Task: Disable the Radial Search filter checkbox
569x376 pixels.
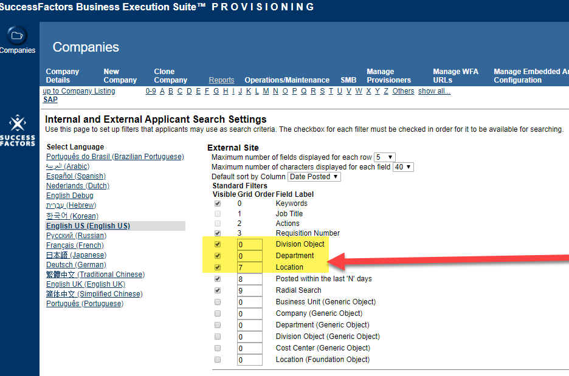Action: (x=218, y=290)
